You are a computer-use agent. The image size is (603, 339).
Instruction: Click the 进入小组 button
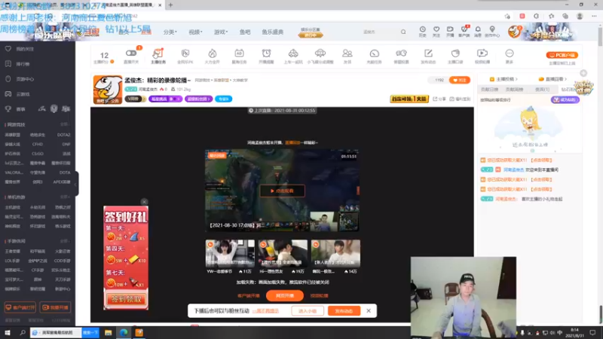click(308, 311)
